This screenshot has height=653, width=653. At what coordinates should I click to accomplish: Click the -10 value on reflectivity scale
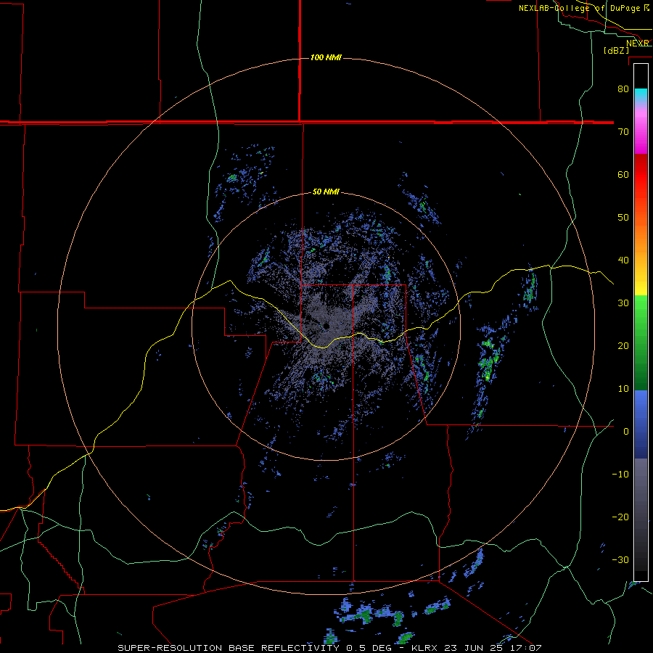[620, 475]
